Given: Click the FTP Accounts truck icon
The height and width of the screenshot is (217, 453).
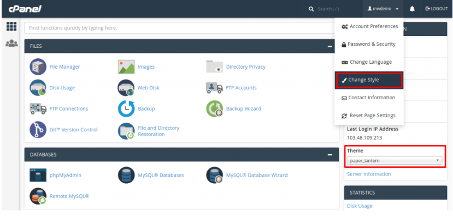Looking at the screenshot, I should [214, 88].
